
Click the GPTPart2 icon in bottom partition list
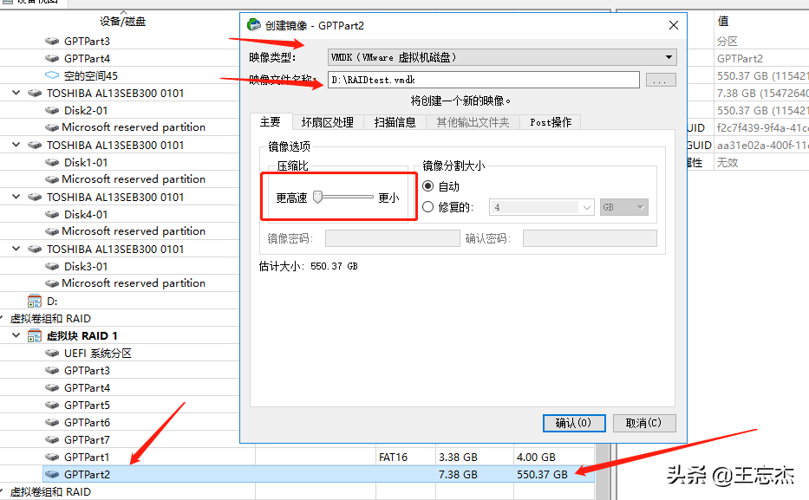coord(53,474)
